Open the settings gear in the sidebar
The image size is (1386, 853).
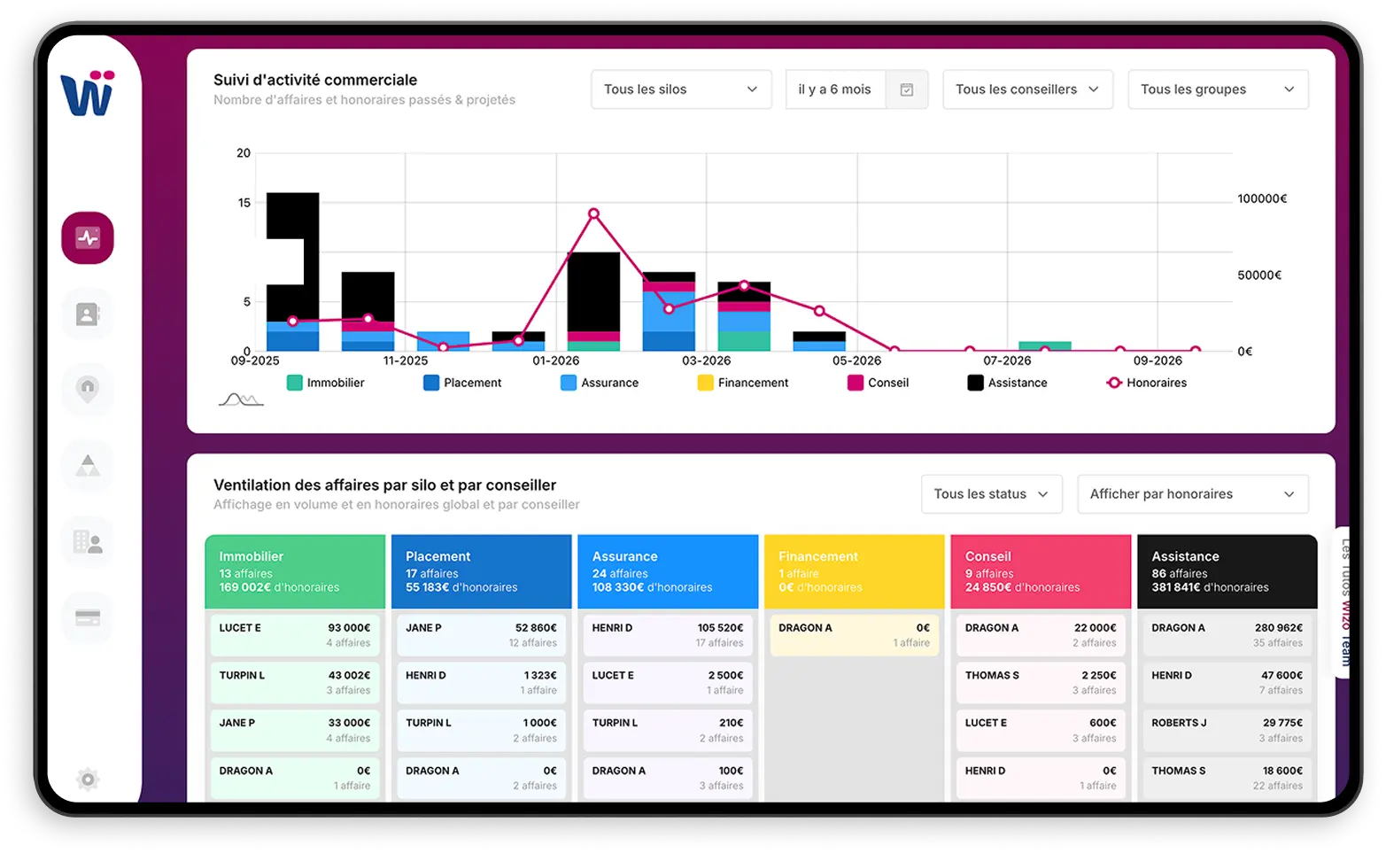click(x=88, y=779)
